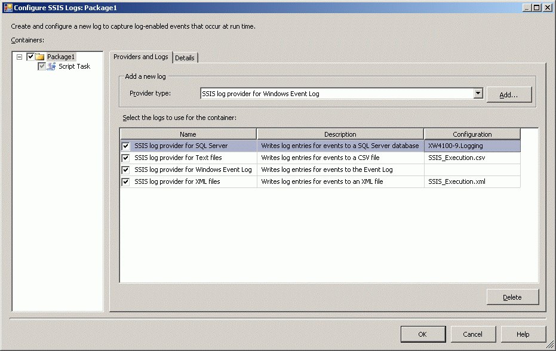Screen dimensions: 556x351
Task: Select 'SSIS log provider for Text files' name
Action: pos(178,158)
